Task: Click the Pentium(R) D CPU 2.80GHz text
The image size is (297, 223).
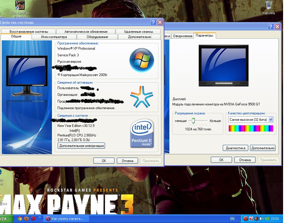Action: [x=77, y=135]
